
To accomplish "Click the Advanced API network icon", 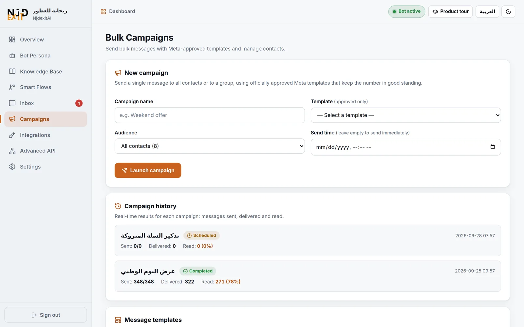I will tap(12, 151).
